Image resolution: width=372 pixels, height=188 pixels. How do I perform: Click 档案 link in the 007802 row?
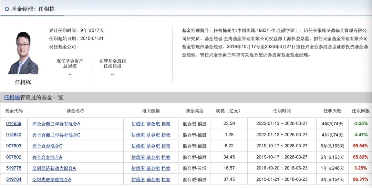(166, 157)
